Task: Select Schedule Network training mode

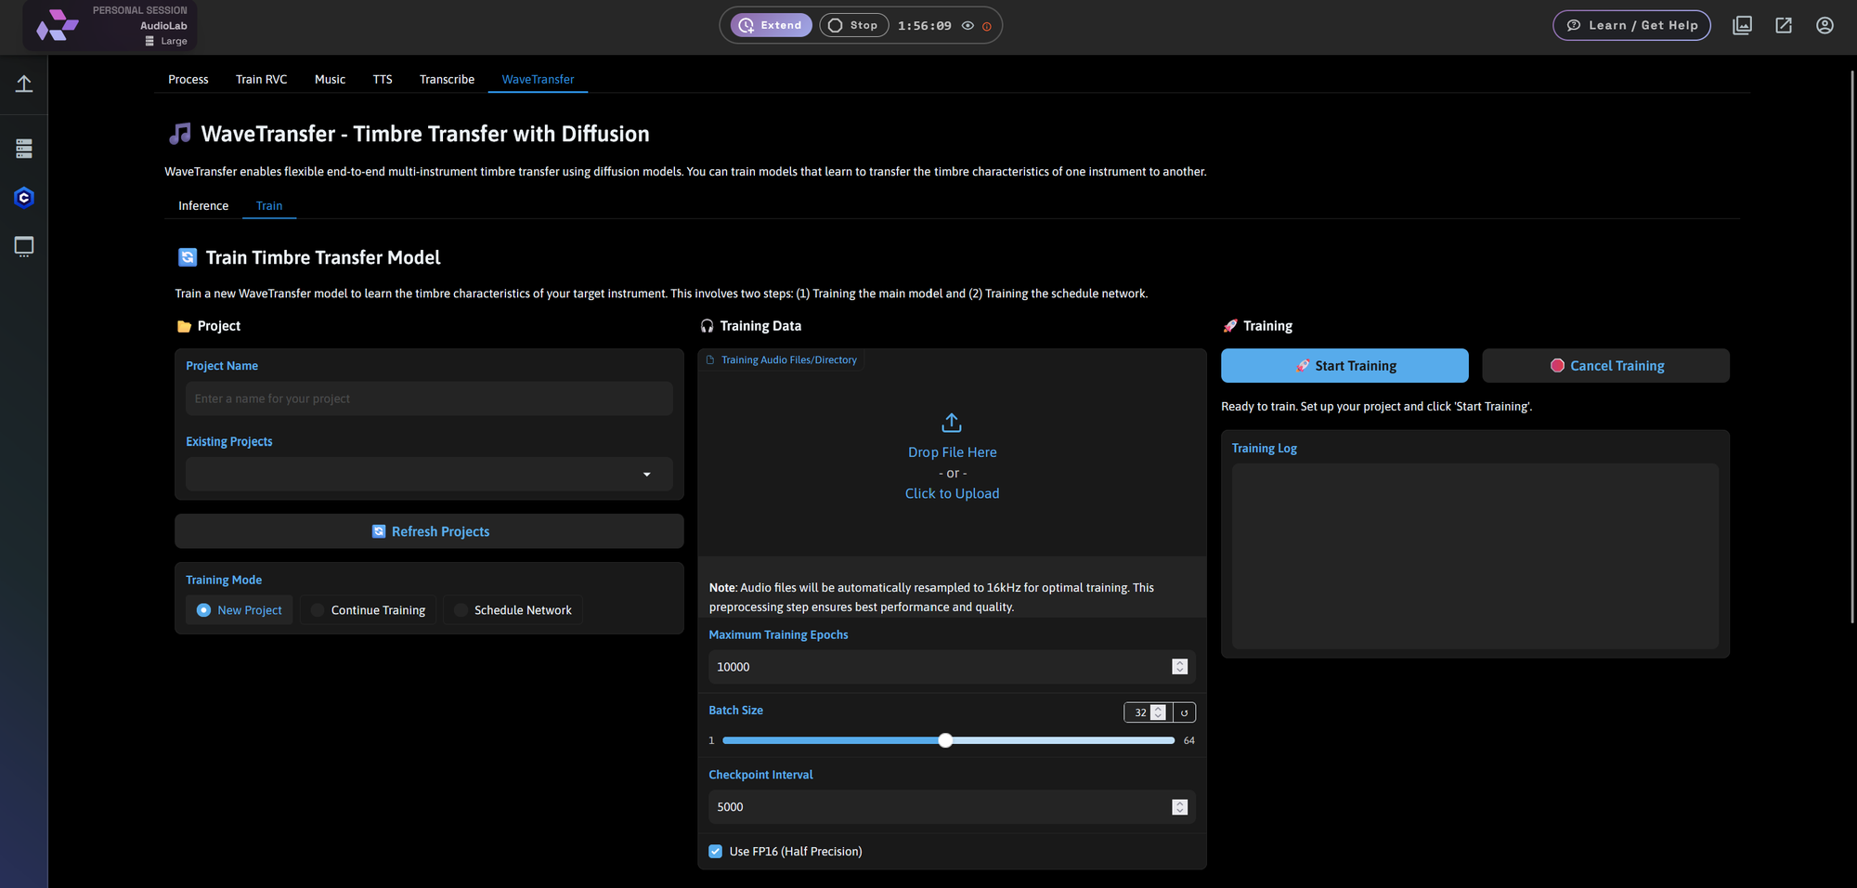Action: 513,610
